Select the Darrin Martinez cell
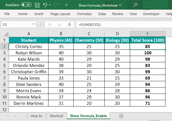This screenshot has height=121, width=172. coord(29,103)
